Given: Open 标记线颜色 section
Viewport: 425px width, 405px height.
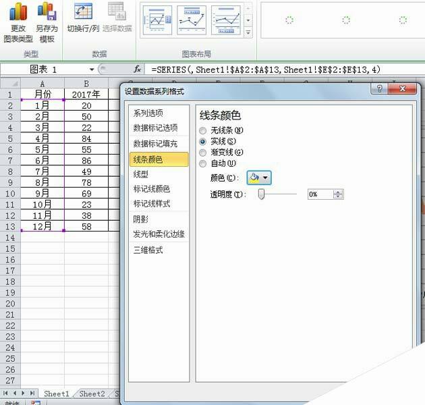Looking at the screenshot, I should tap(159, 189).
